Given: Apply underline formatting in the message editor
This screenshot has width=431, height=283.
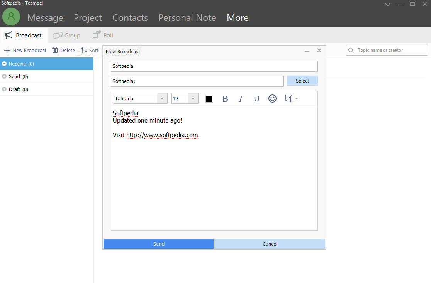Looking at the screenshot, I should coord(257,99).
